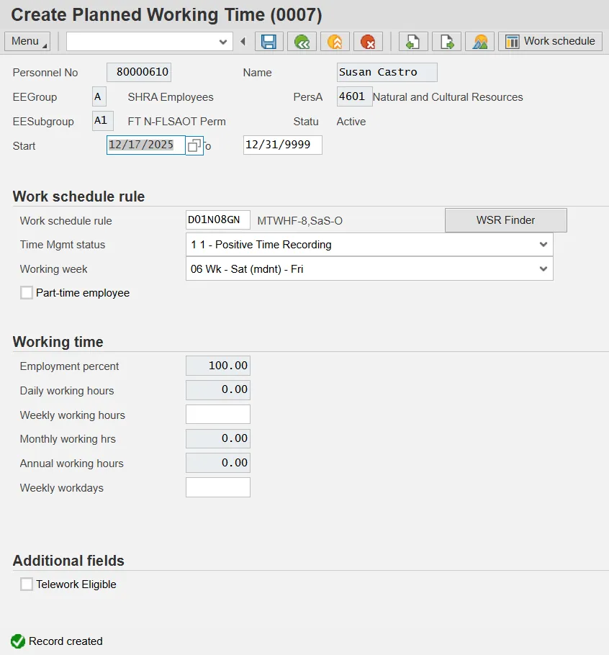Screen dimensions: 609x655
Task: Click the Active status text
Action: point(351,122)
